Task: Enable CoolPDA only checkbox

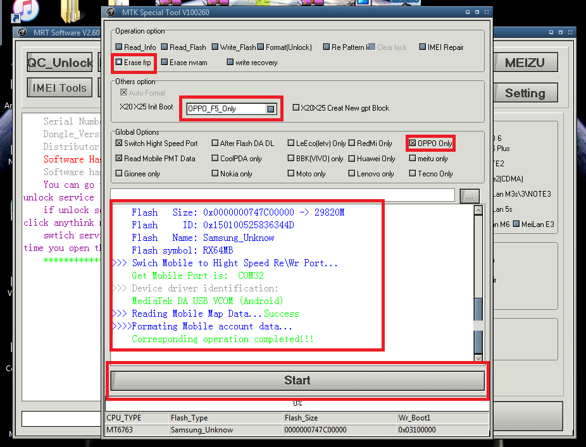Action: (x=215, y=158)
